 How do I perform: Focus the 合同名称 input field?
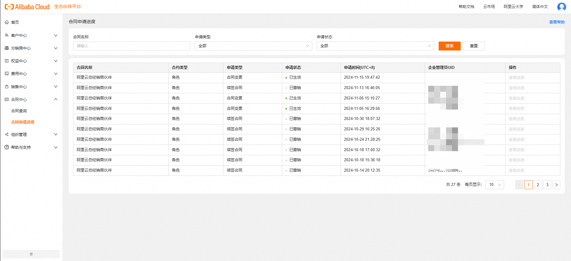[x=132, y=46]
